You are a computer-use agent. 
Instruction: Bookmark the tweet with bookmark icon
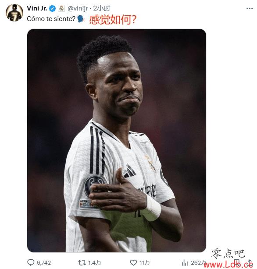pyautogui.click(x=236, y=262)
